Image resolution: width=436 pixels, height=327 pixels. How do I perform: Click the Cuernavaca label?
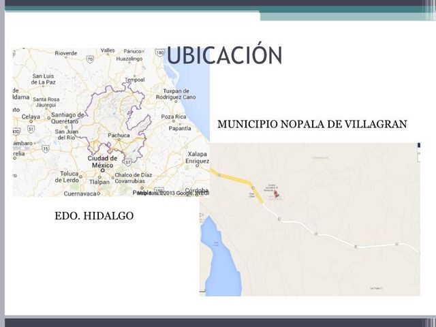click(x=80, y=193)
